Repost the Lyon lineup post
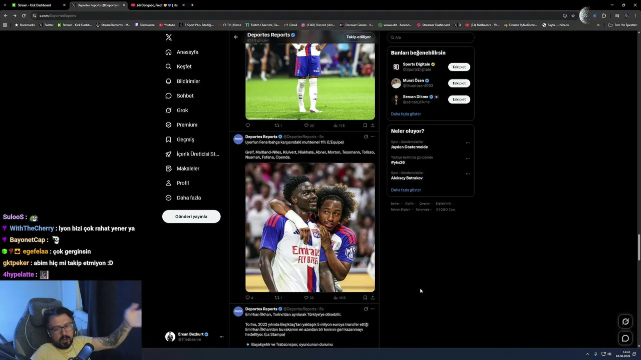Image resolution: width=641 pixels, height=360 pixels. coord(278,297)
